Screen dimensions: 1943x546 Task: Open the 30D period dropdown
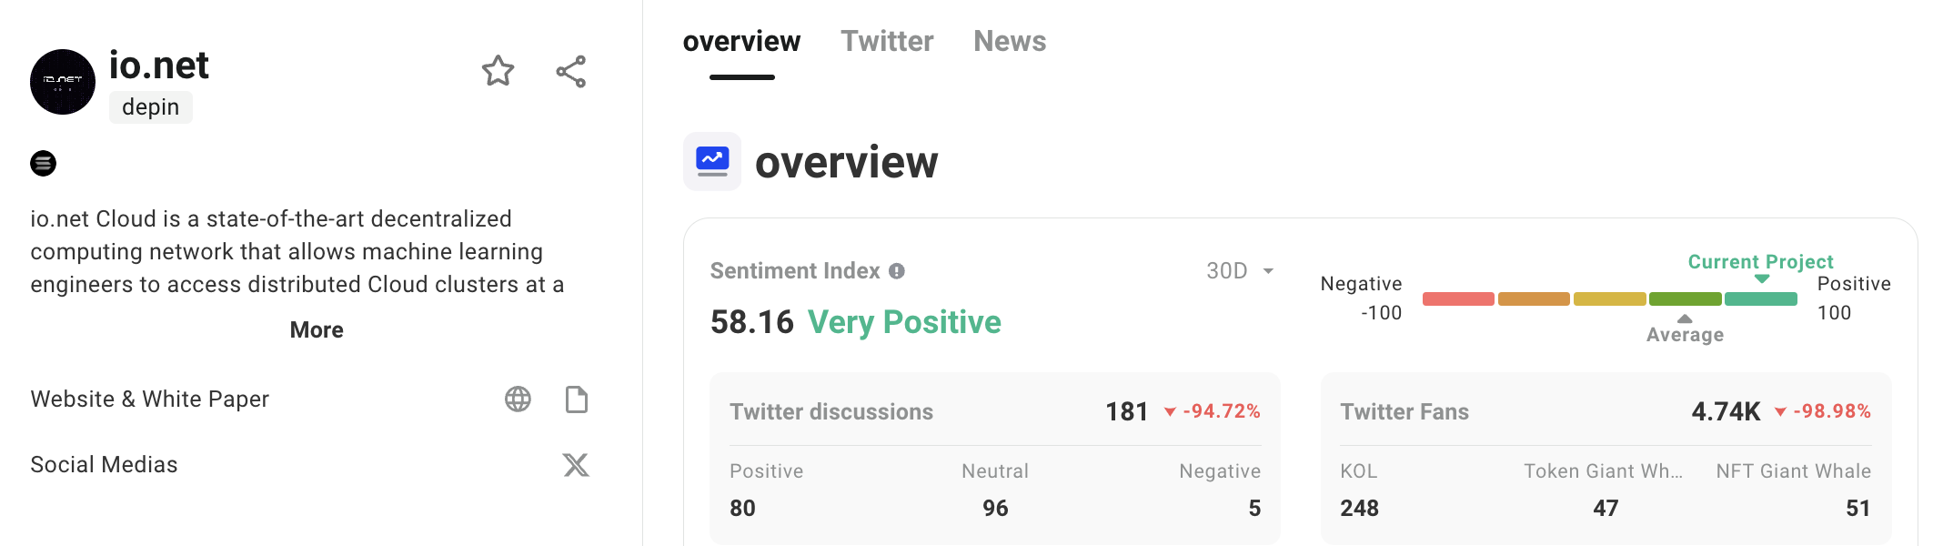click(x=1240, y=271)
